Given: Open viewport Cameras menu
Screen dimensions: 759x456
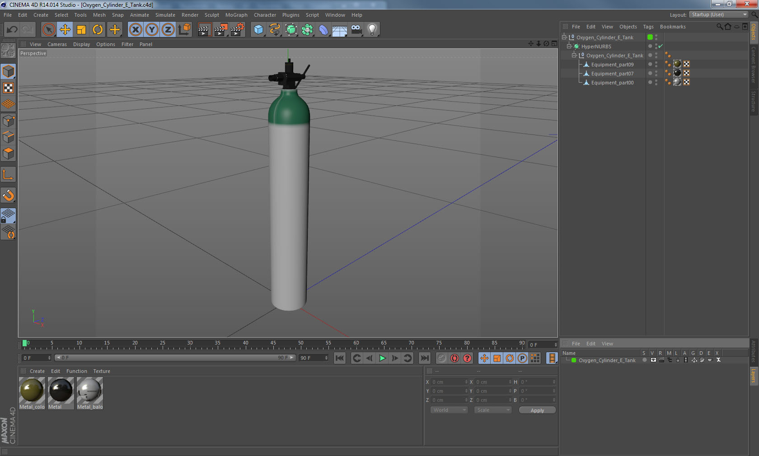Looking at the screenshot, I should pyautogui.click(x=57, y=44).
